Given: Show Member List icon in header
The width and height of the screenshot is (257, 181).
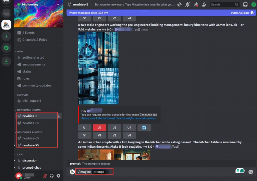Looking at the screenshot, I should tap(204, 4).
